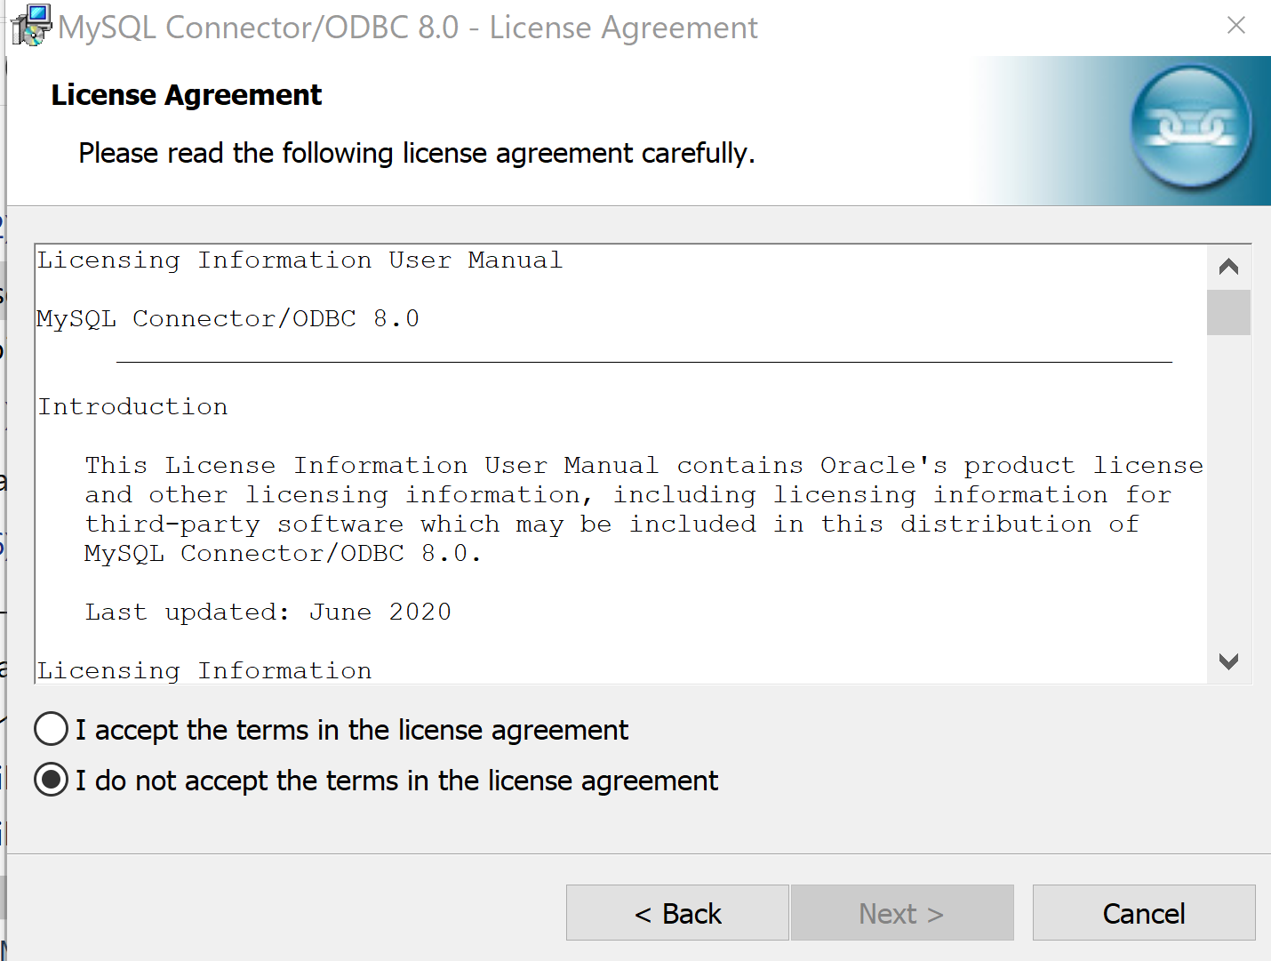This screenshot has width=1271, height=961.
Task: Click the 'Please read the following license agreement' text
Action: [x=416, y=154]
